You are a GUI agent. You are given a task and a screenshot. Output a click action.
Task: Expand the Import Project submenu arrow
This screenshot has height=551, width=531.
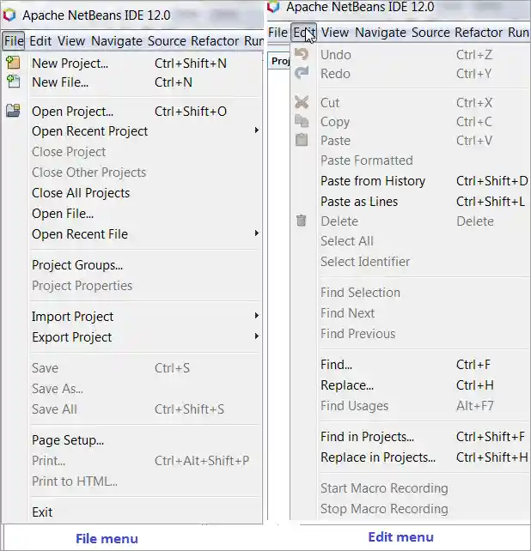[x=257, y=316]
